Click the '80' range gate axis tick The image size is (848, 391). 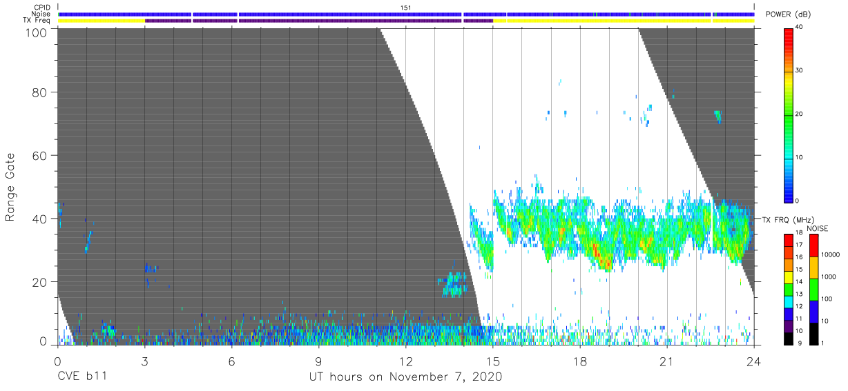point(39,92)
